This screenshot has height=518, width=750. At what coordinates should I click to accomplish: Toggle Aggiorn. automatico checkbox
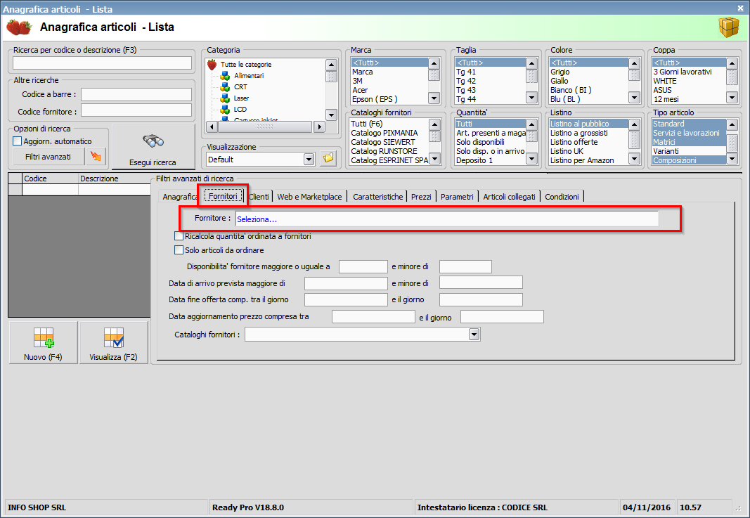[x=17, y=141]
